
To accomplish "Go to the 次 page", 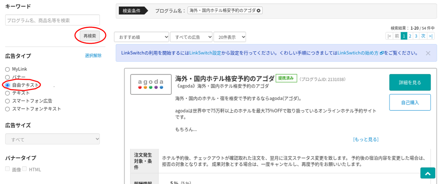I will (423, 36).
